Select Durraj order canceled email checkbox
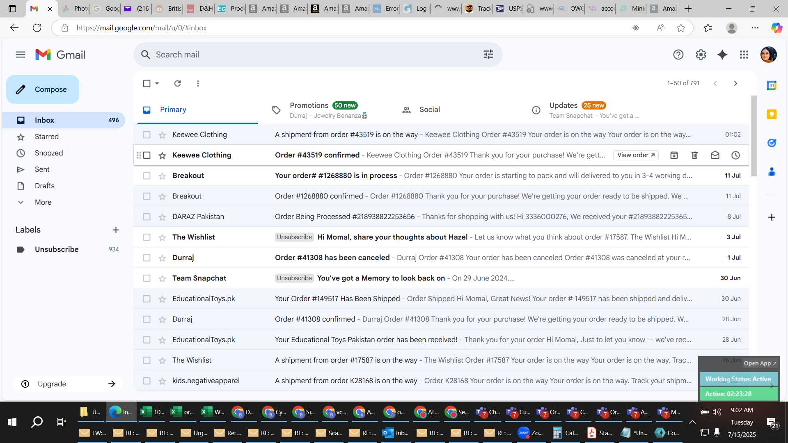Viewport: 788px width, 443px height. (x=147, y=258)
